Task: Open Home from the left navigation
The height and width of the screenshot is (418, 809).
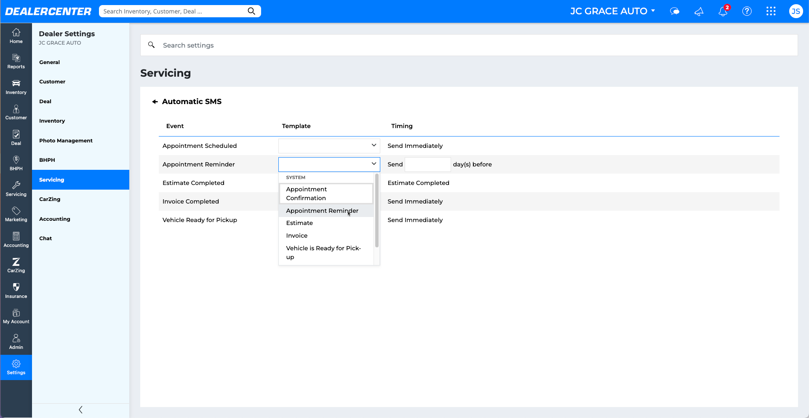Action: 16,36
